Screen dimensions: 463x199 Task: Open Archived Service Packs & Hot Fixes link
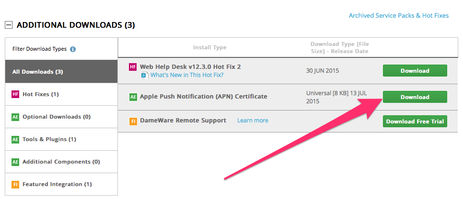coord(399,15)
